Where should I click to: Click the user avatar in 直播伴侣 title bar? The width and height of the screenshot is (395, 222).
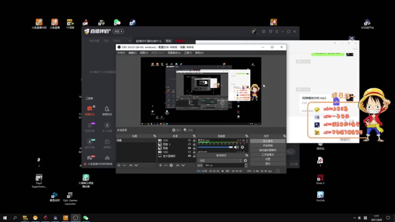click(x=254, y=32)
